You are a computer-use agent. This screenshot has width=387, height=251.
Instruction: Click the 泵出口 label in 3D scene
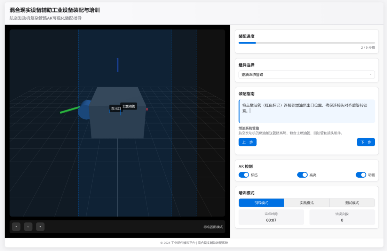coord(116,108)
